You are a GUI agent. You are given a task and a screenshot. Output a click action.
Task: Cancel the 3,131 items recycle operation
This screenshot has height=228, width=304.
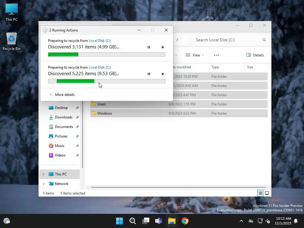[163, 47]
